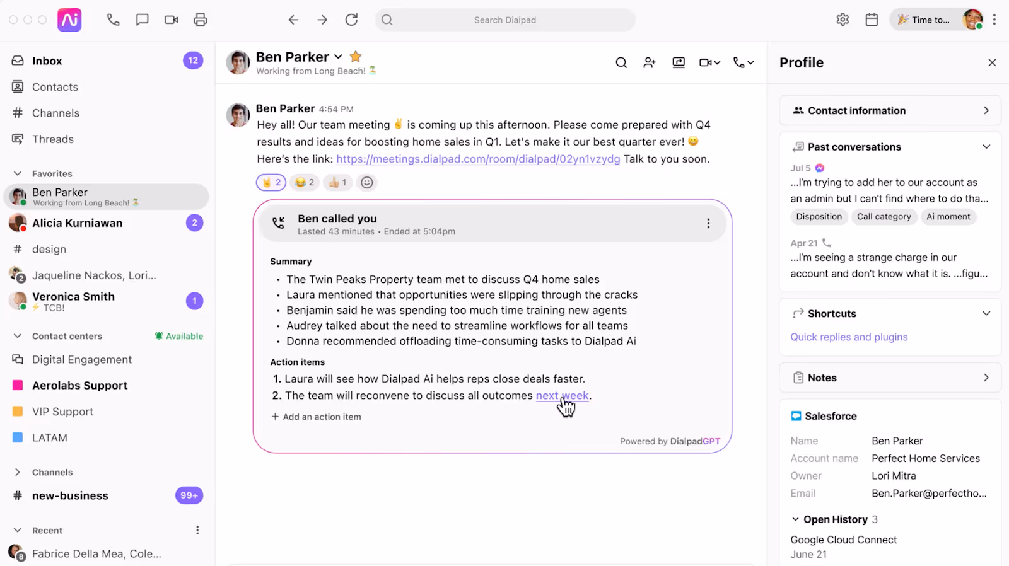
Task: Collapse Open History in Salesforce
Action: (795, 519)
